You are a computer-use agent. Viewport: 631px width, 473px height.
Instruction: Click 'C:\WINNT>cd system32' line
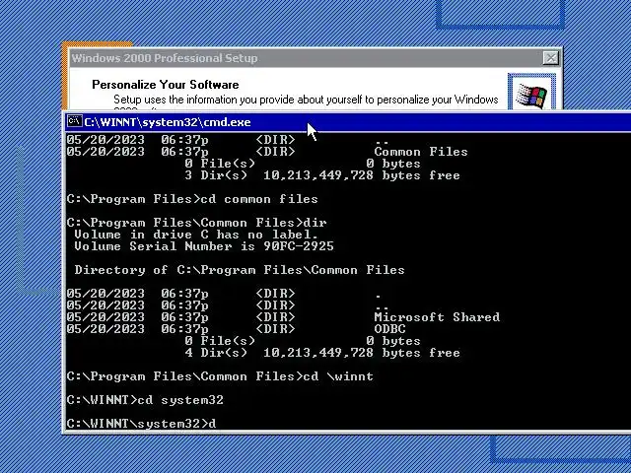pyautogui.click(x=145, y=400)
